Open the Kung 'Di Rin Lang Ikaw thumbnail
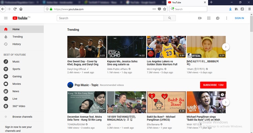253x133 pixels. (x=87, y=102)
